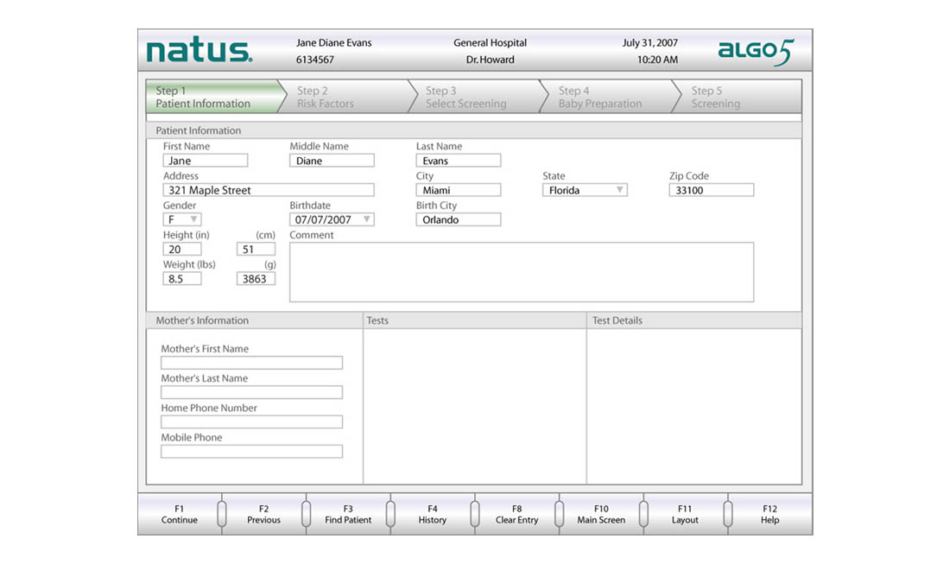Click the Mother's First Name field

(x=251, y=364)
